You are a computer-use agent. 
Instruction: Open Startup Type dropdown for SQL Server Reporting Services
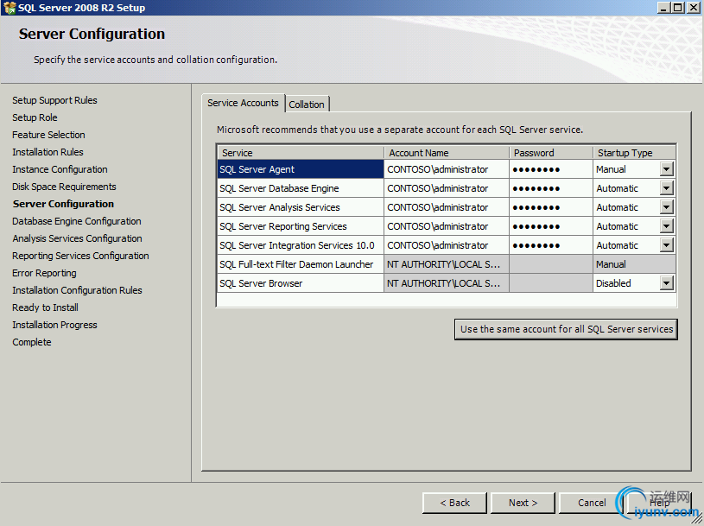click(666, 226)
